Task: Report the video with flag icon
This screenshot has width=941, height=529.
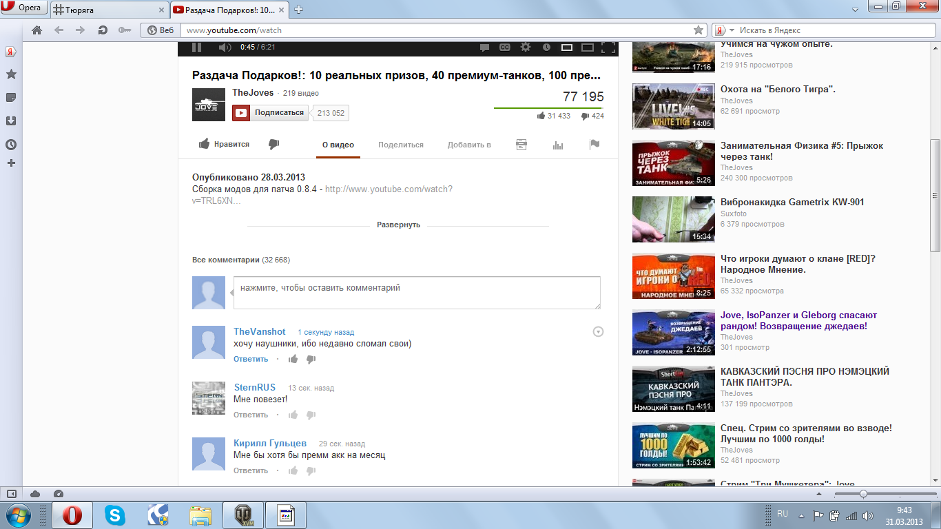Action: pos(594,145)
